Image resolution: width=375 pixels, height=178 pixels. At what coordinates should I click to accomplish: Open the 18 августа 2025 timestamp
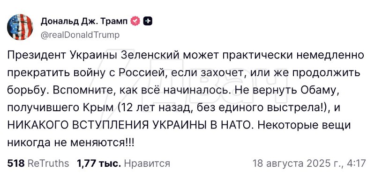pos(309,164)
